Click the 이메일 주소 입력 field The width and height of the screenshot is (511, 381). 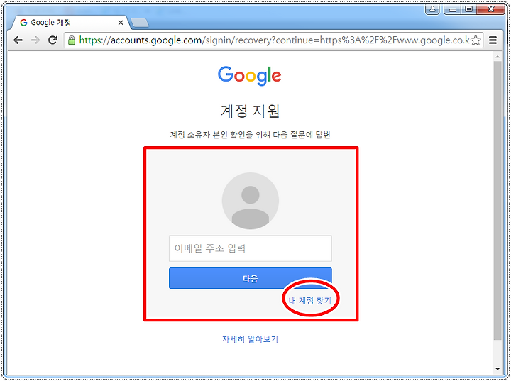[x=251, y=248]
